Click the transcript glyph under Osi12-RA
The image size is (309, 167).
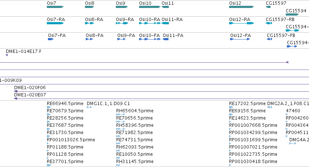click(241, 23)
